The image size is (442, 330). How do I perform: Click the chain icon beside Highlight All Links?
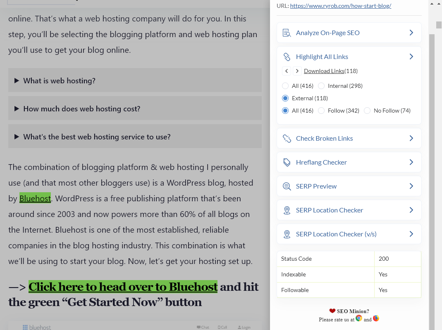tap(287, 57)
